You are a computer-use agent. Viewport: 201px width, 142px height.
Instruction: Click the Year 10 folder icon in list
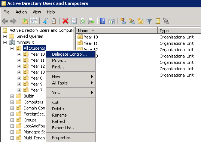(x=80, y=37)
